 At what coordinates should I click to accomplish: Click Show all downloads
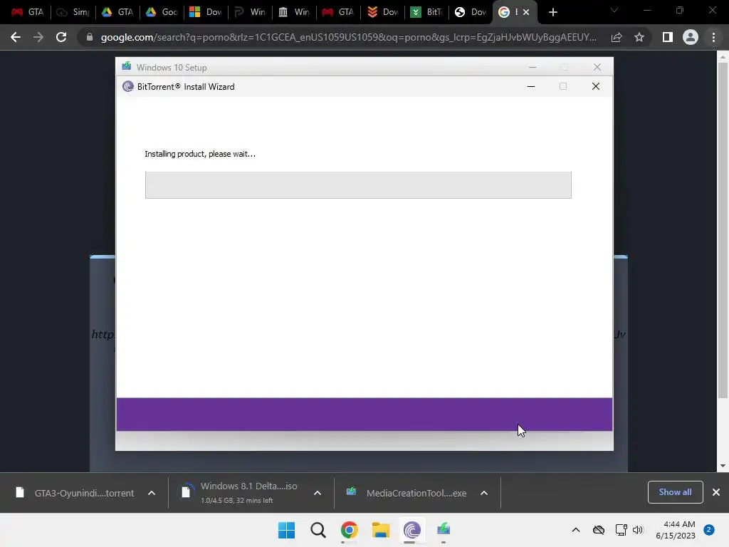pyautogui.click(x=675, y=492)
